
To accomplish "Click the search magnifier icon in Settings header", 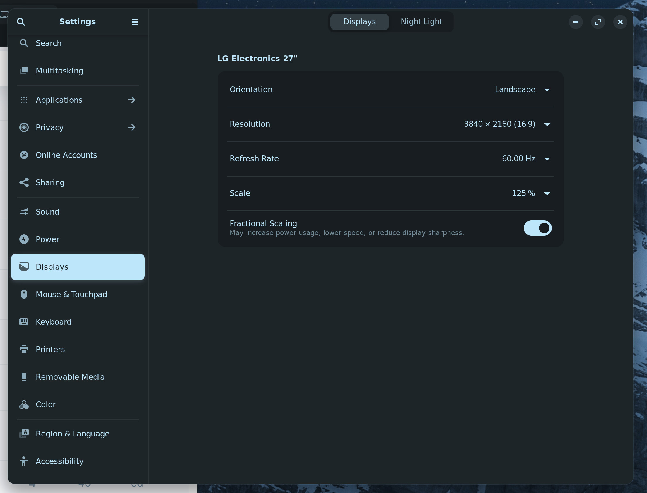I will 21,22.
